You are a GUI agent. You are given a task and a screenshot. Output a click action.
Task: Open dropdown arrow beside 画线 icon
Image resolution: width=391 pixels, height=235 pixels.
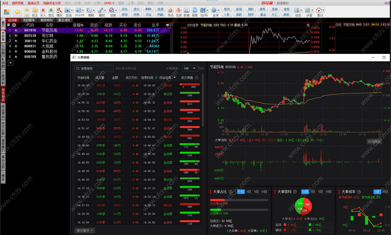(x=106, y=10)
